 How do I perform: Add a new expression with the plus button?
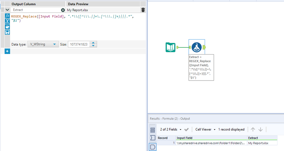click(7, 51)
